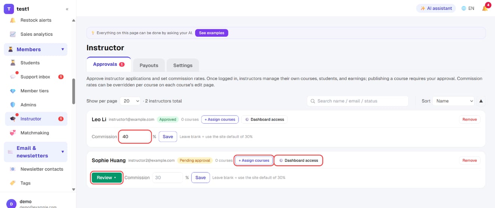Click the demo user avatar
This screenshot has width=495, height=208.
click(x=11, y=204)
